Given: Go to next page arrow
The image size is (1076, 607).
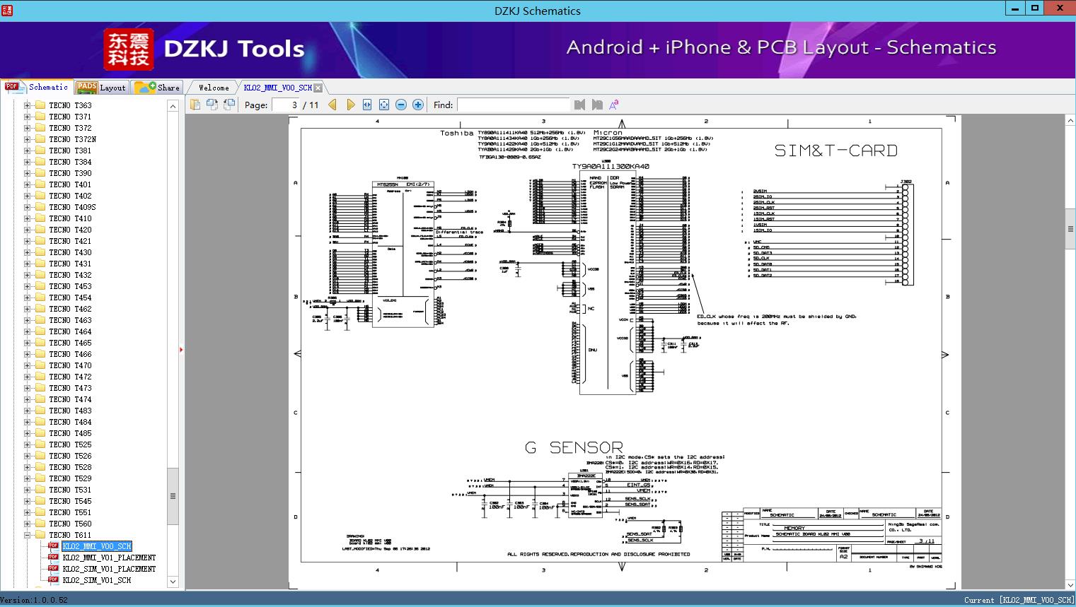Looking at the screenshot, I should (350, 105).
